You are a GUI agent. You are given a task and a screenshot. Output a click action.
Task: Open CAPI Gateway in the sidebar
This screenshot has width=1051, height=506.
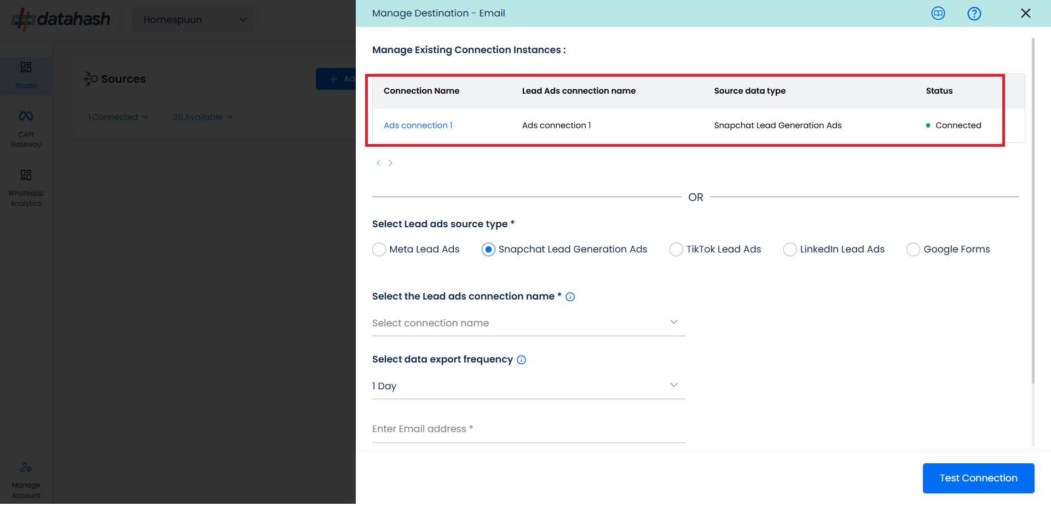click(26, 129)
